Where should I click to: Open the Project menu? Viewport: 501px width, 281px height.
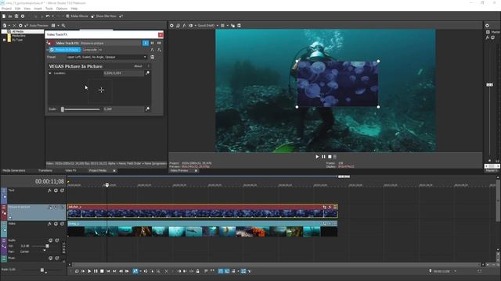pyautogui.click(x=6, y=9)
